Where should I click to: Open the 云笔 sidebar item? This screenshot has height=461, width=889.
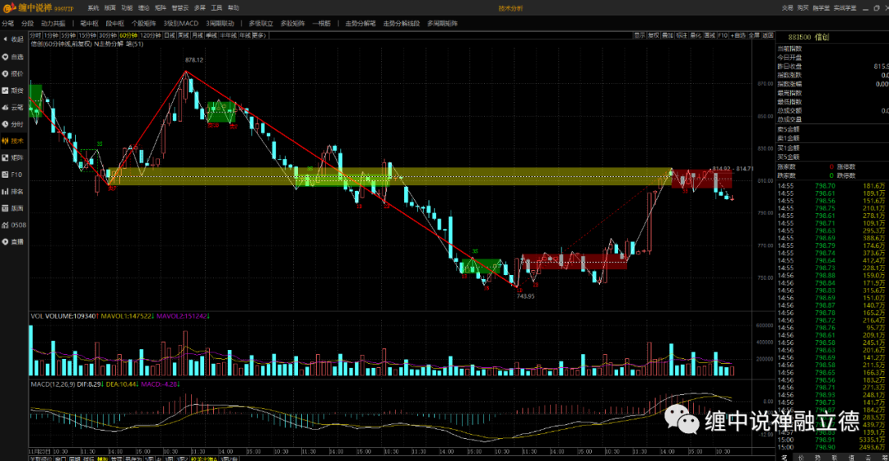point(13,107)
